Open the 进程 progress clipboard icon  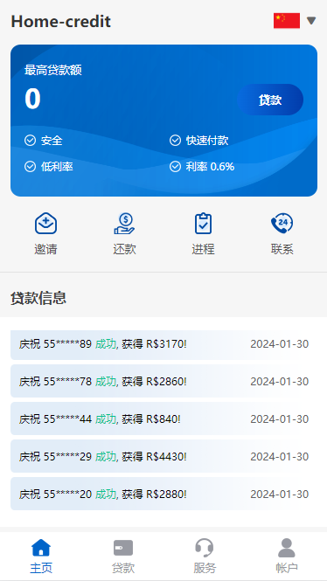203,224
